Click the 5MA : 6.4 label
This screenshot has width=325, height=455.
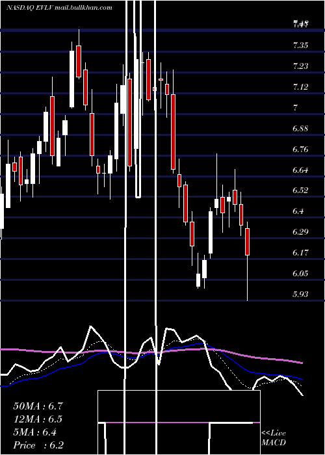[35, 432]
